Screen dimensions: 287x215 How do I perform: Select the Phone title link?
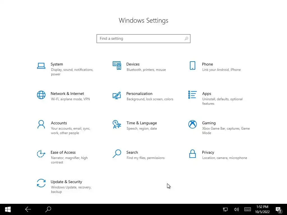tap(207, 64)
